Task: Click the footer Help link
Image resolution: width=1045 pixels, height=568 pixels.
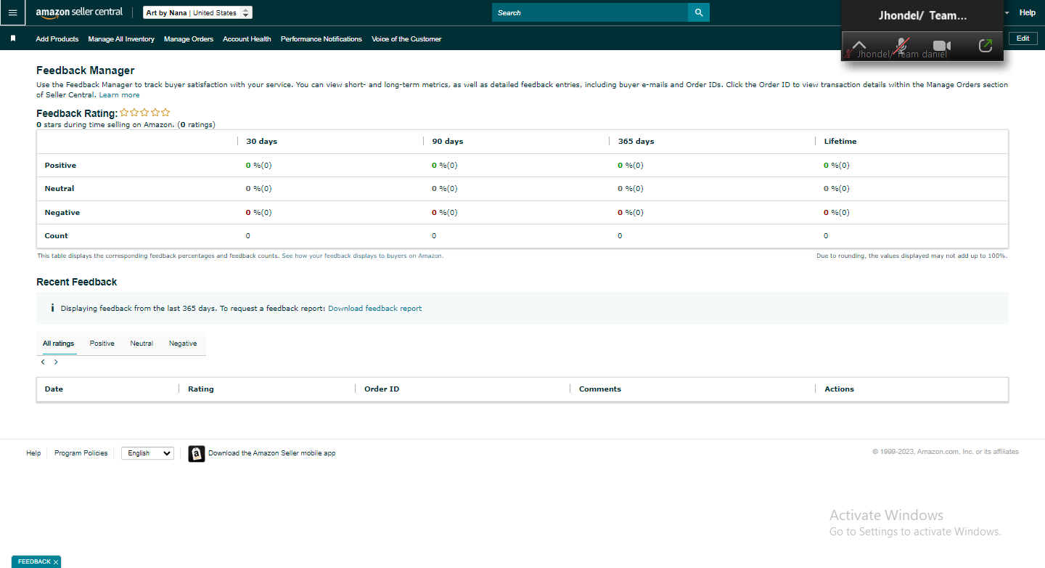Action: (33, 453)
